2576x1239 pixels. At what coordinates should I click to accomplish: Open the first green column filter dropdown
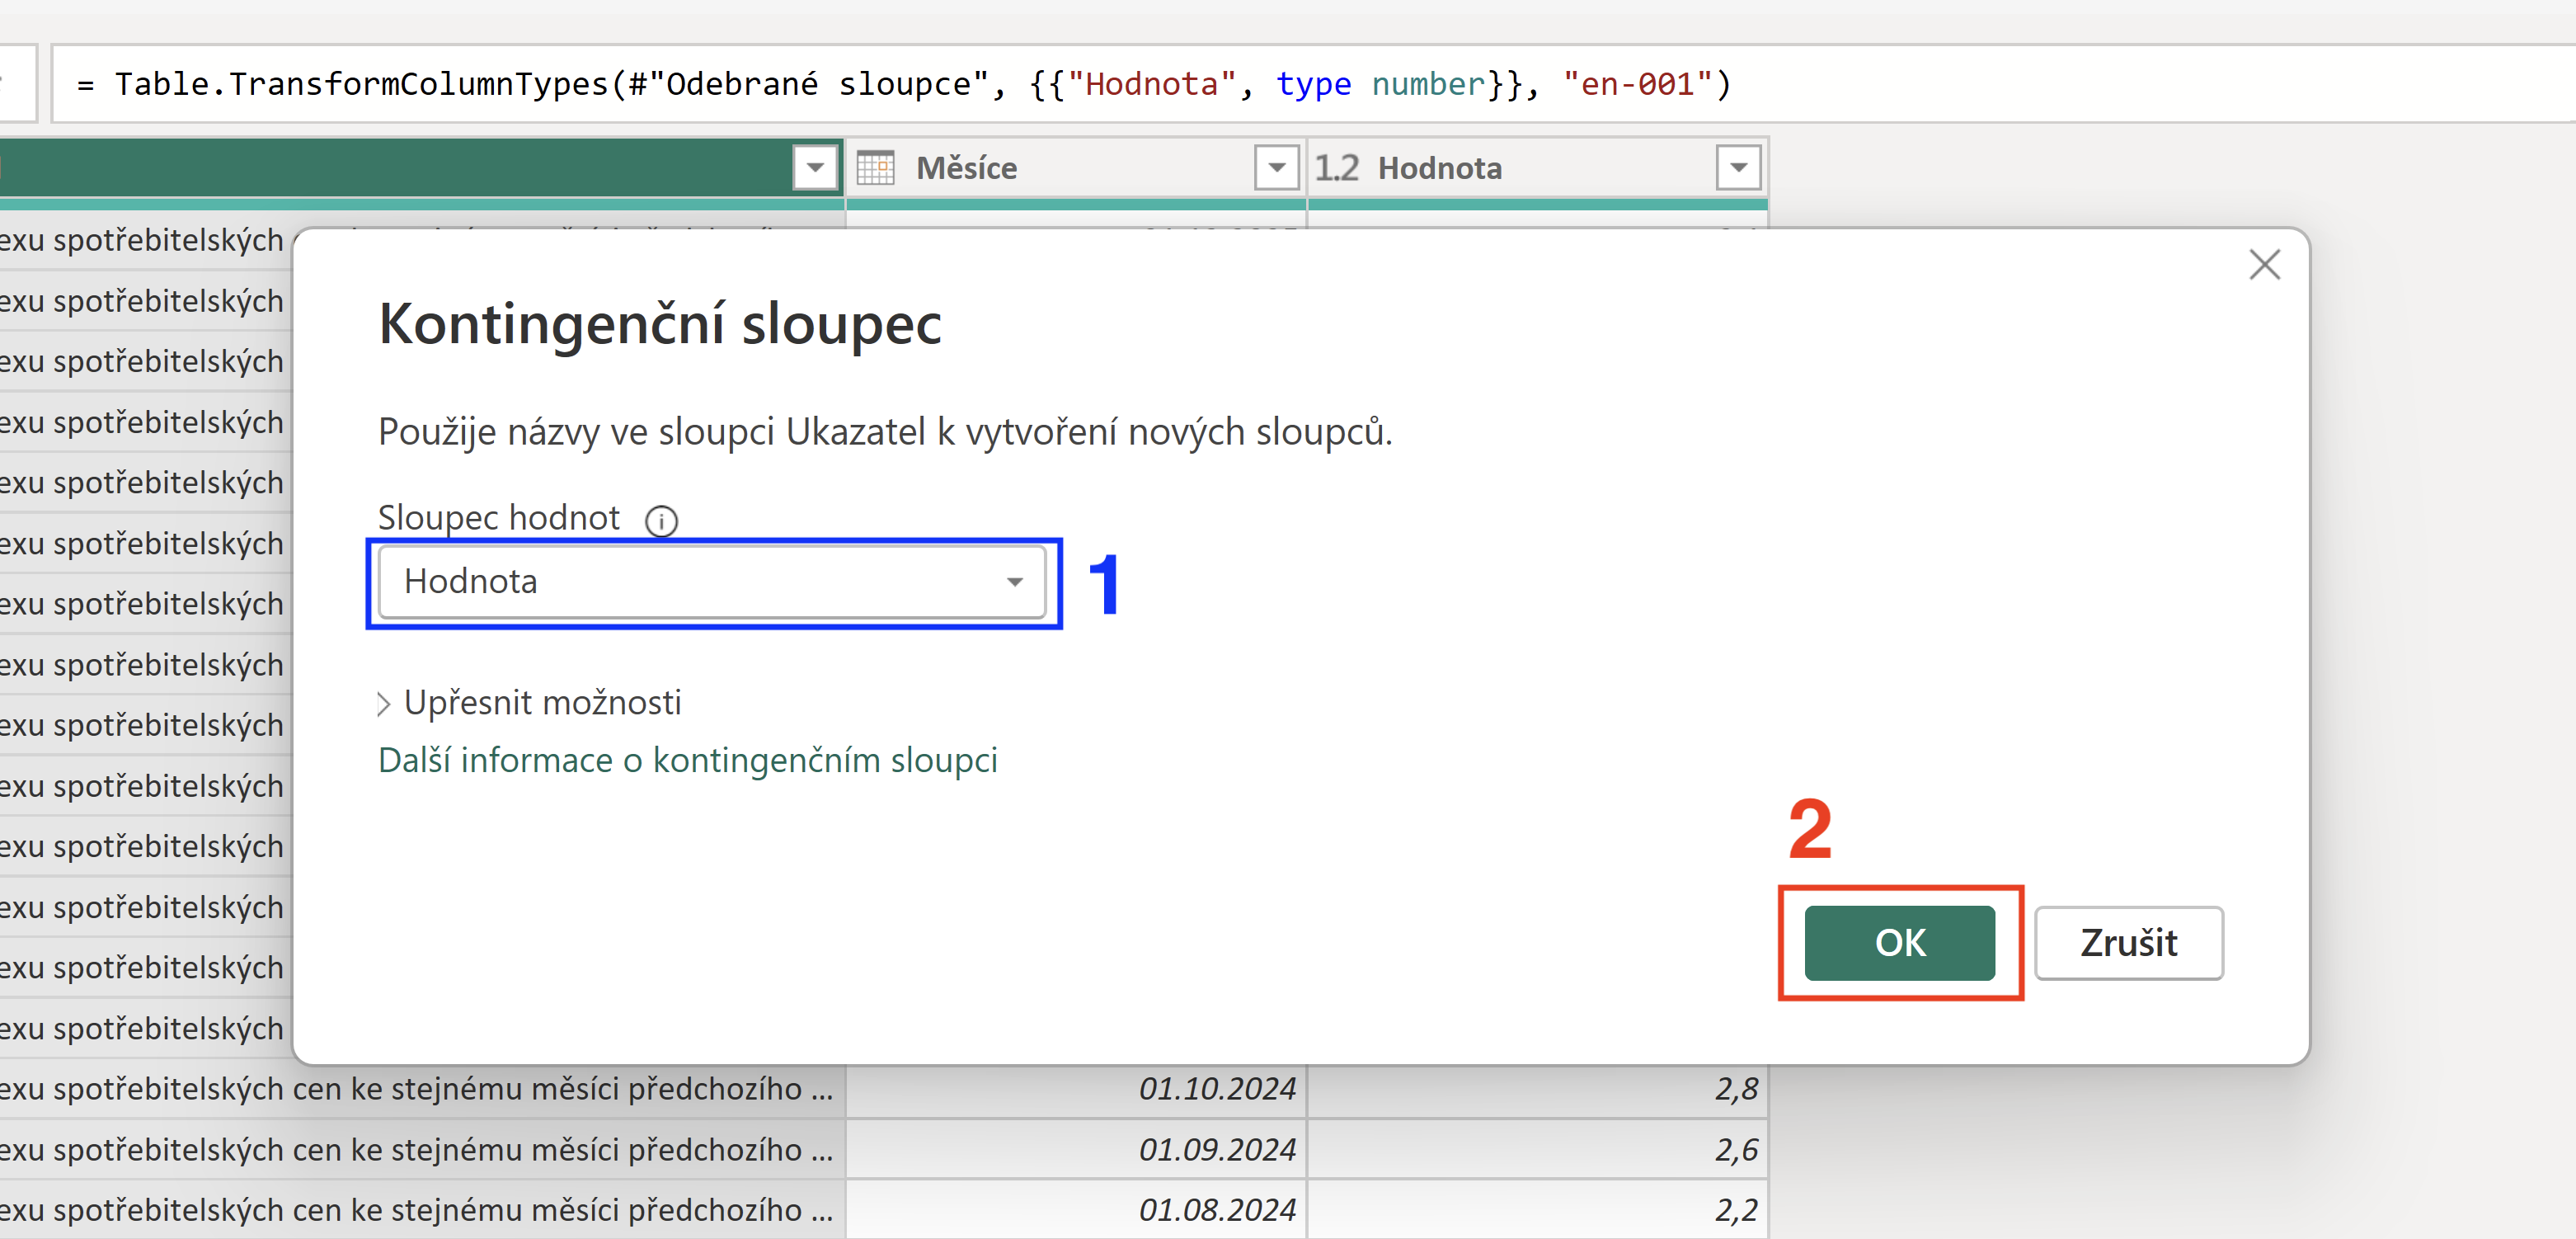(x=815, y=168)
